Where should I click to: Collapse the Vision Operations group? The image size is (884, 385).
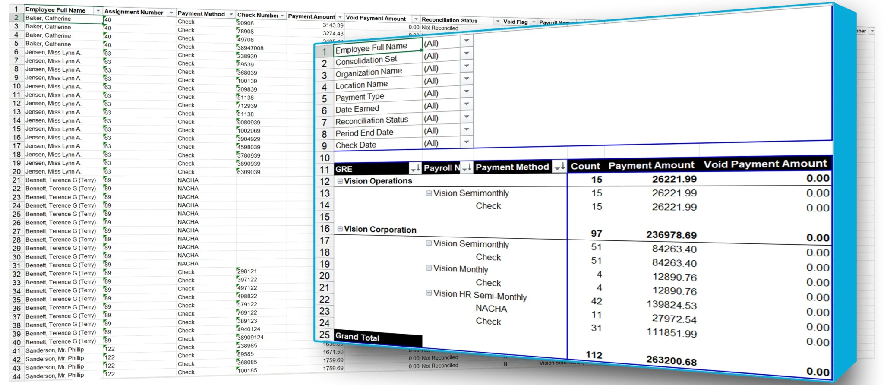[340, 181]
